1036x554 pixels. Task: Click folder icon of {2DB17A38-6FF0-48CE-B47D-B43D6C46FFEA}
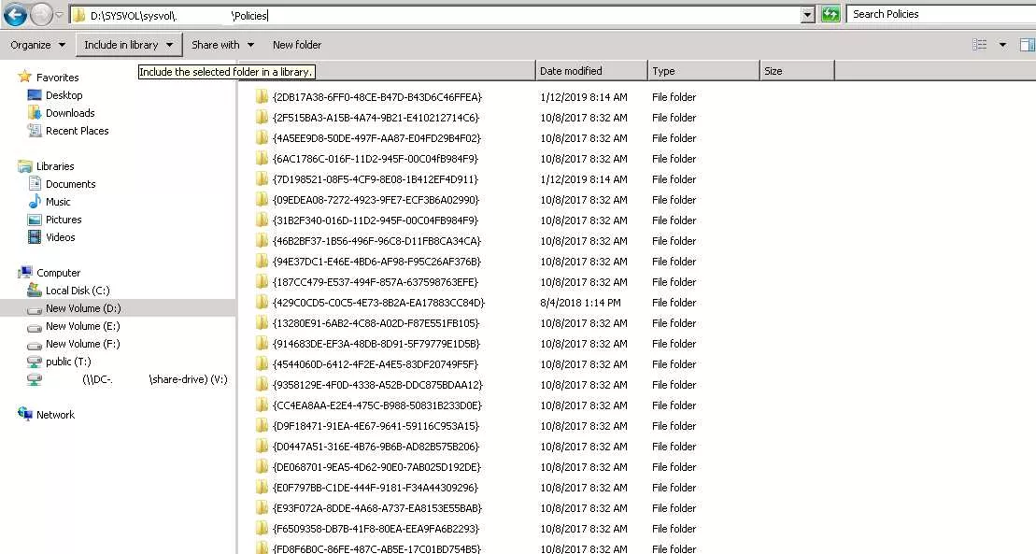click(x=262, y=96)
